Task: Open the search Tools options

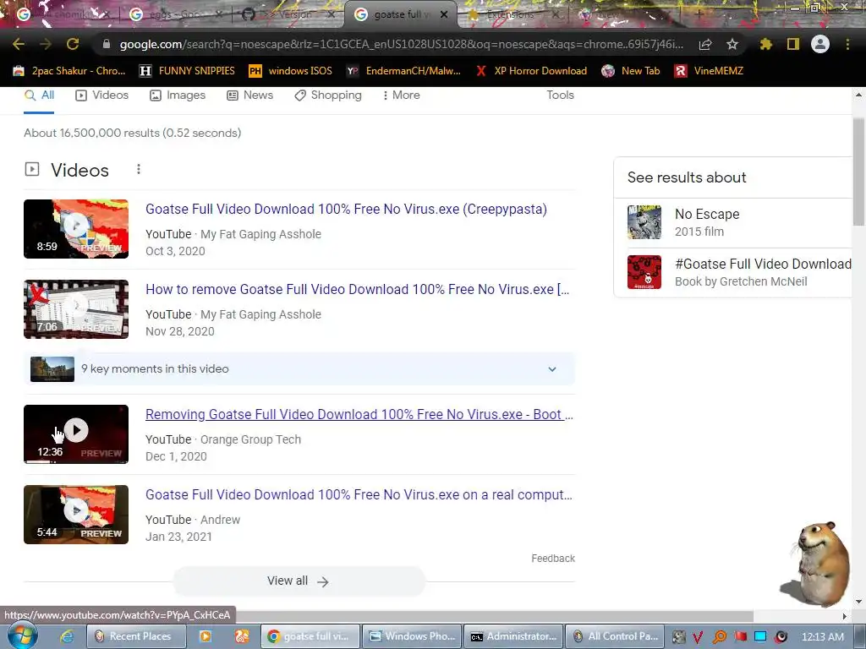Action: click(x=560, y=95)
